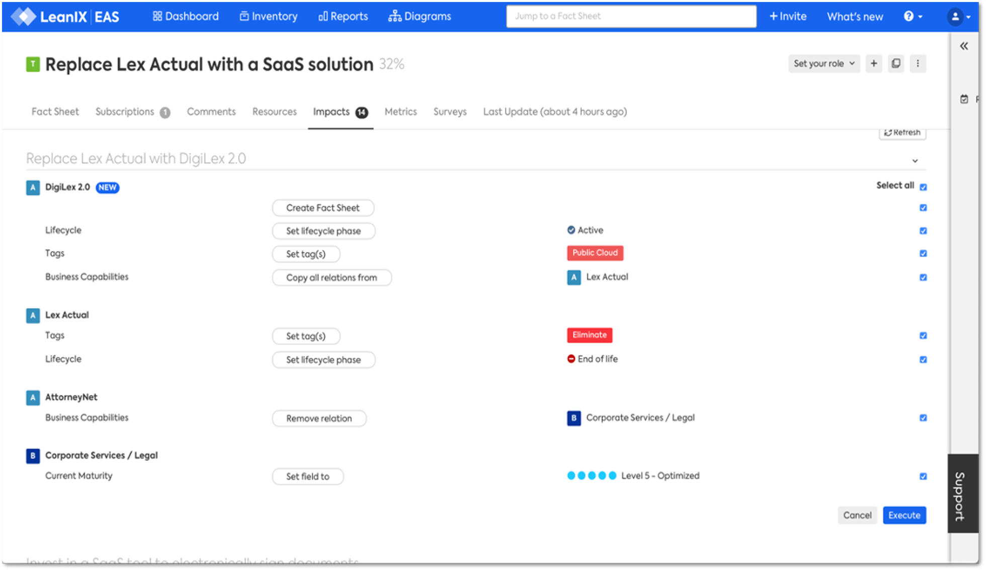
Task: Open the Set your role dropdown
Action: point(824,63)
